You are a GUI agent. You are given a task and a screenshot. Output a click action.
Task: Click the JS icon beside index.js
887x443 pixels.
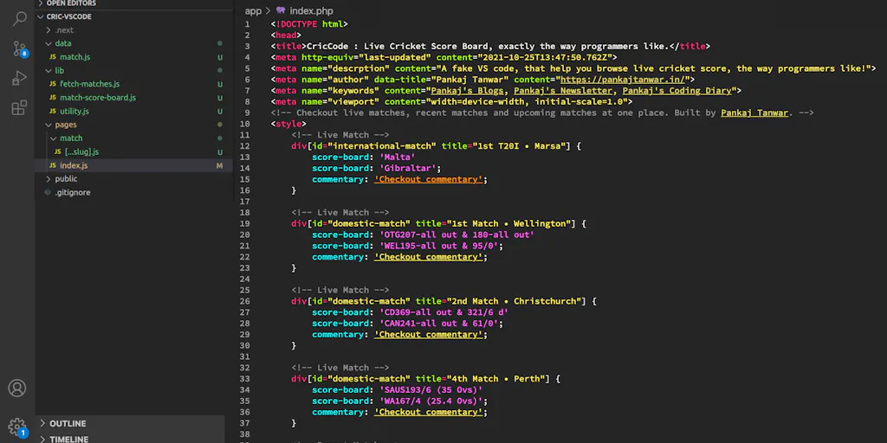click(53, 165)
